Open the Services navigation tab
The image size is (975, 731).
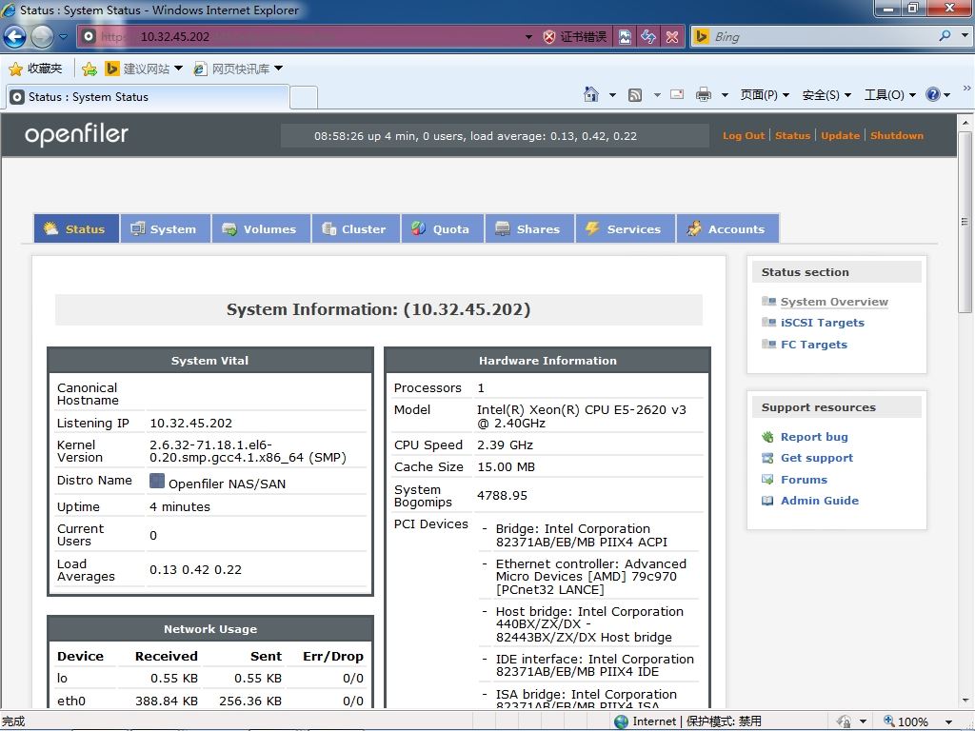coord(625,228)
